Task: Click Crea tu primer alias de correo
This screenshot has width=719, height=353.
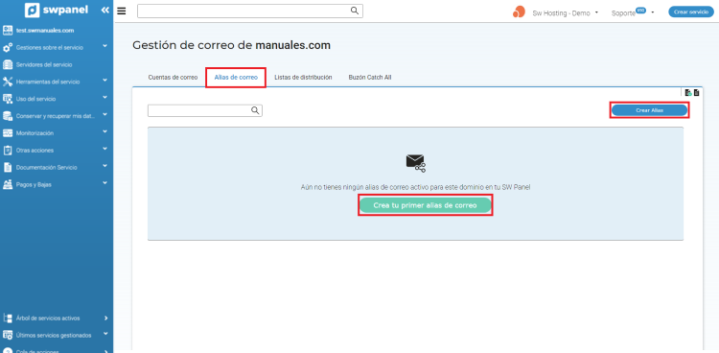Action: [x=425, y=205]
